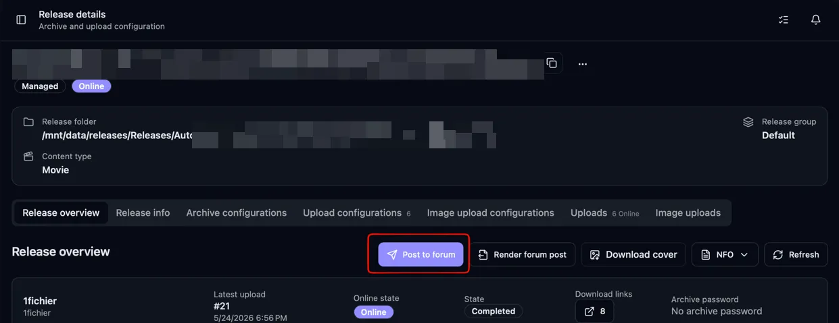
Task: Open the notifications bell
Action: pyautogui.click(x=816, y=20)
